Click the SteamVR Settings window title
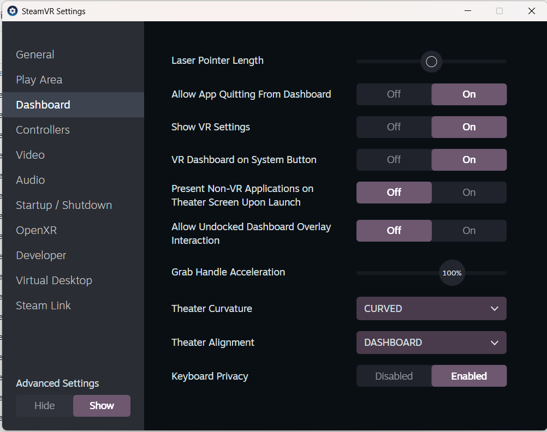Screen dimensions: 547x432 click(x=53, y=11)
